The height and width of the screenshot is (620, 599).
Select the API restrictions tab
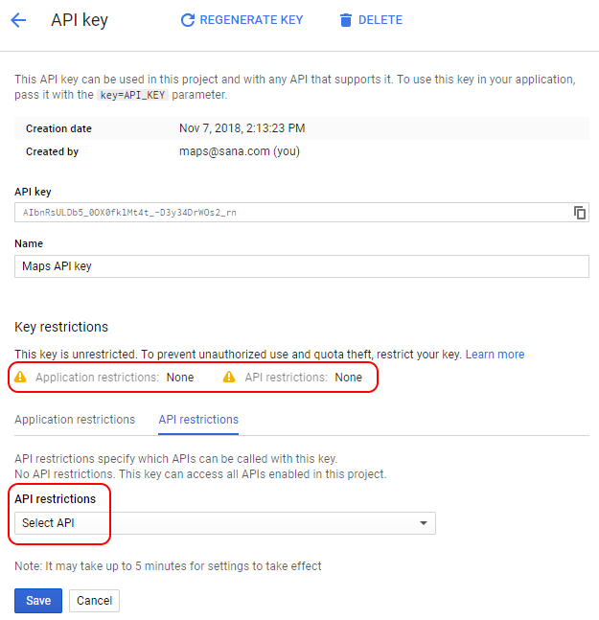click(x=198, y=419)
